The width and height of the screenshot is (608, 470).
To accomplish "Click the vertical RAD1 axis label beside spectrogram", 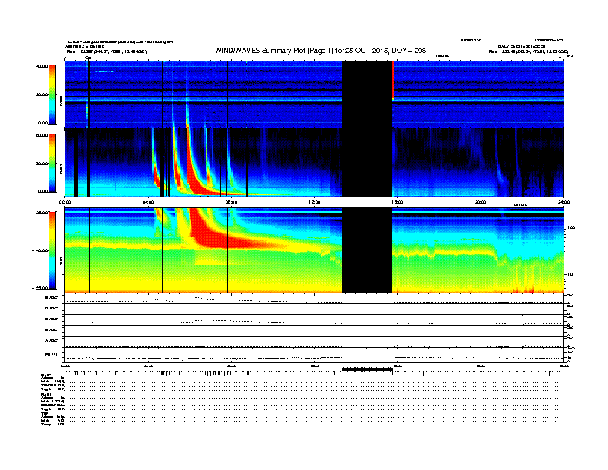I will (61, 168).
